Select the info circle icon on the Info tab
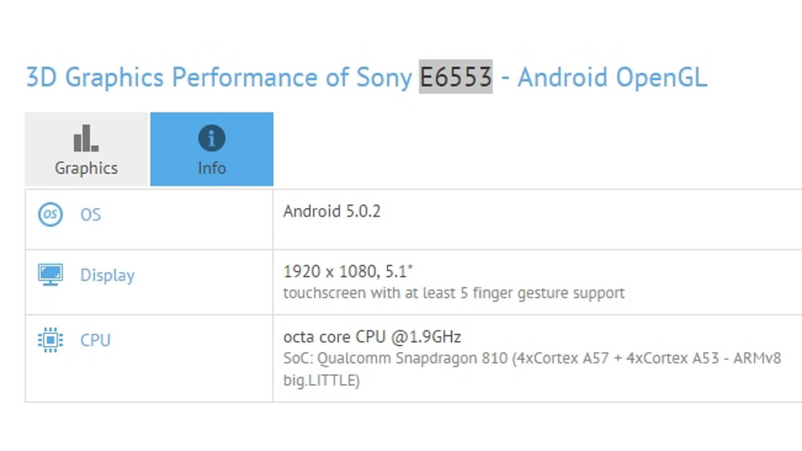 coord(211,138)
